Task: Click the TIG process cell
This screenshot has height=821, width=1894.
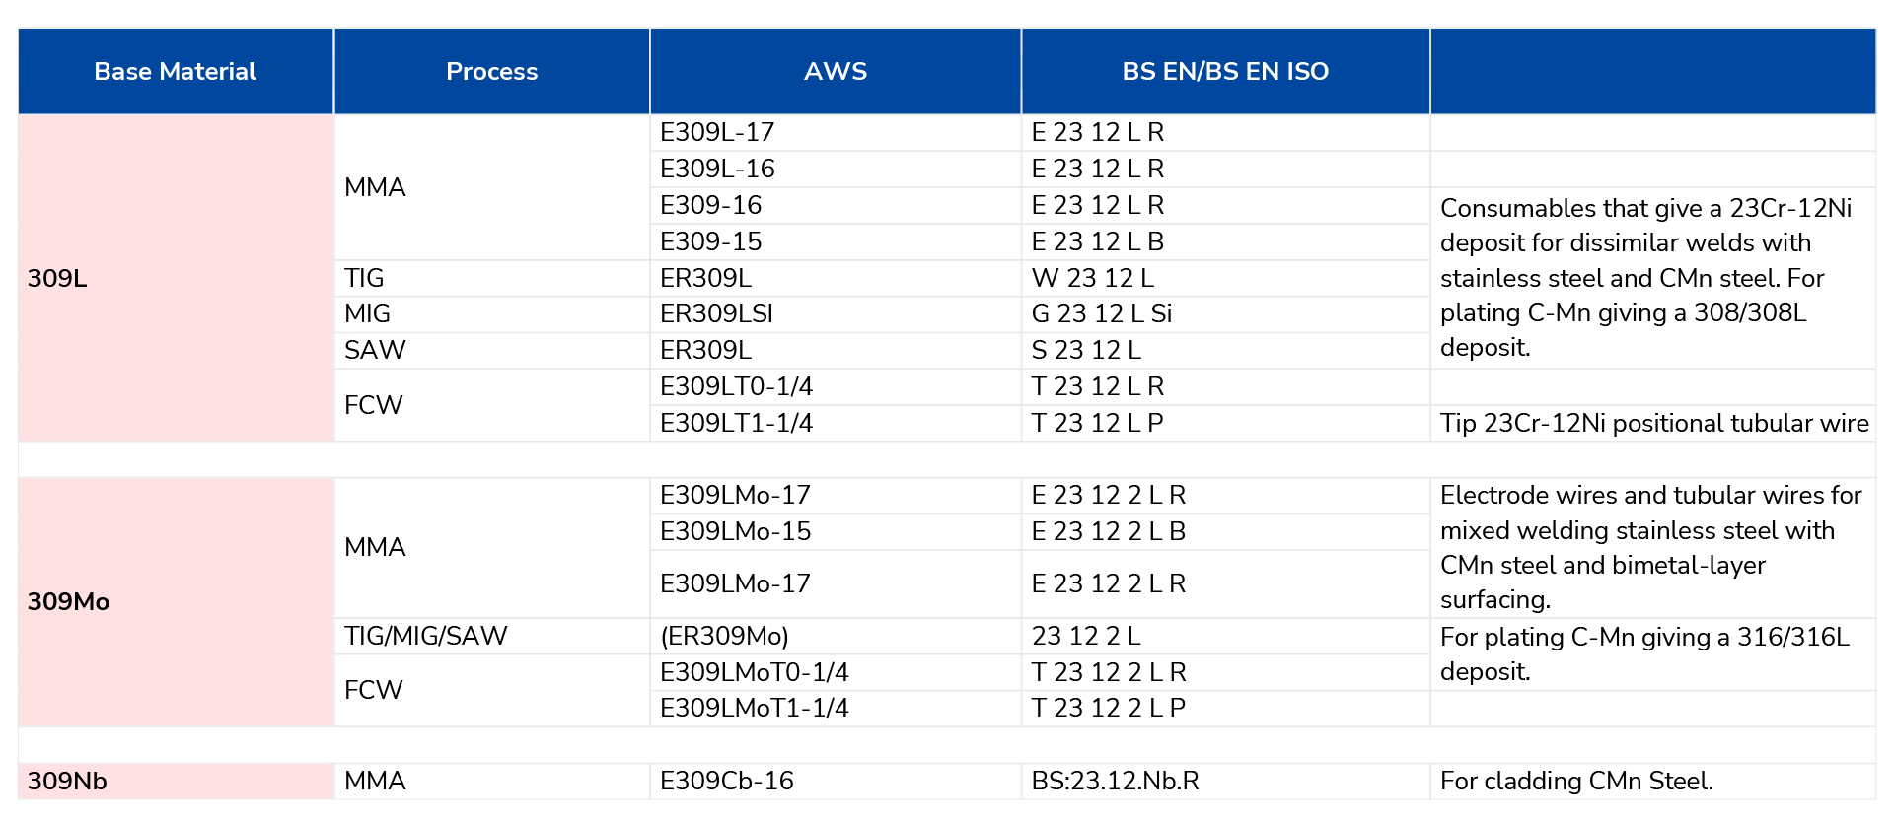Action: tap(492, 278)
